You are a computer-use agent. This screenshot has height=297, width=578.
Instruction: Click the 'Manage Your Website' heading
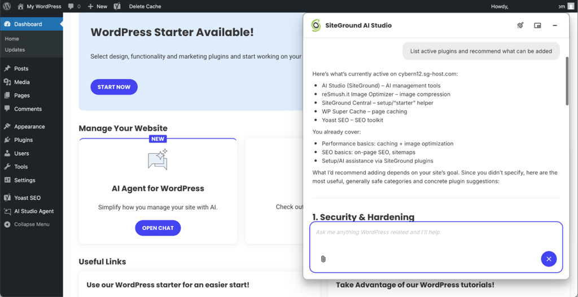[x=122, y=128]
